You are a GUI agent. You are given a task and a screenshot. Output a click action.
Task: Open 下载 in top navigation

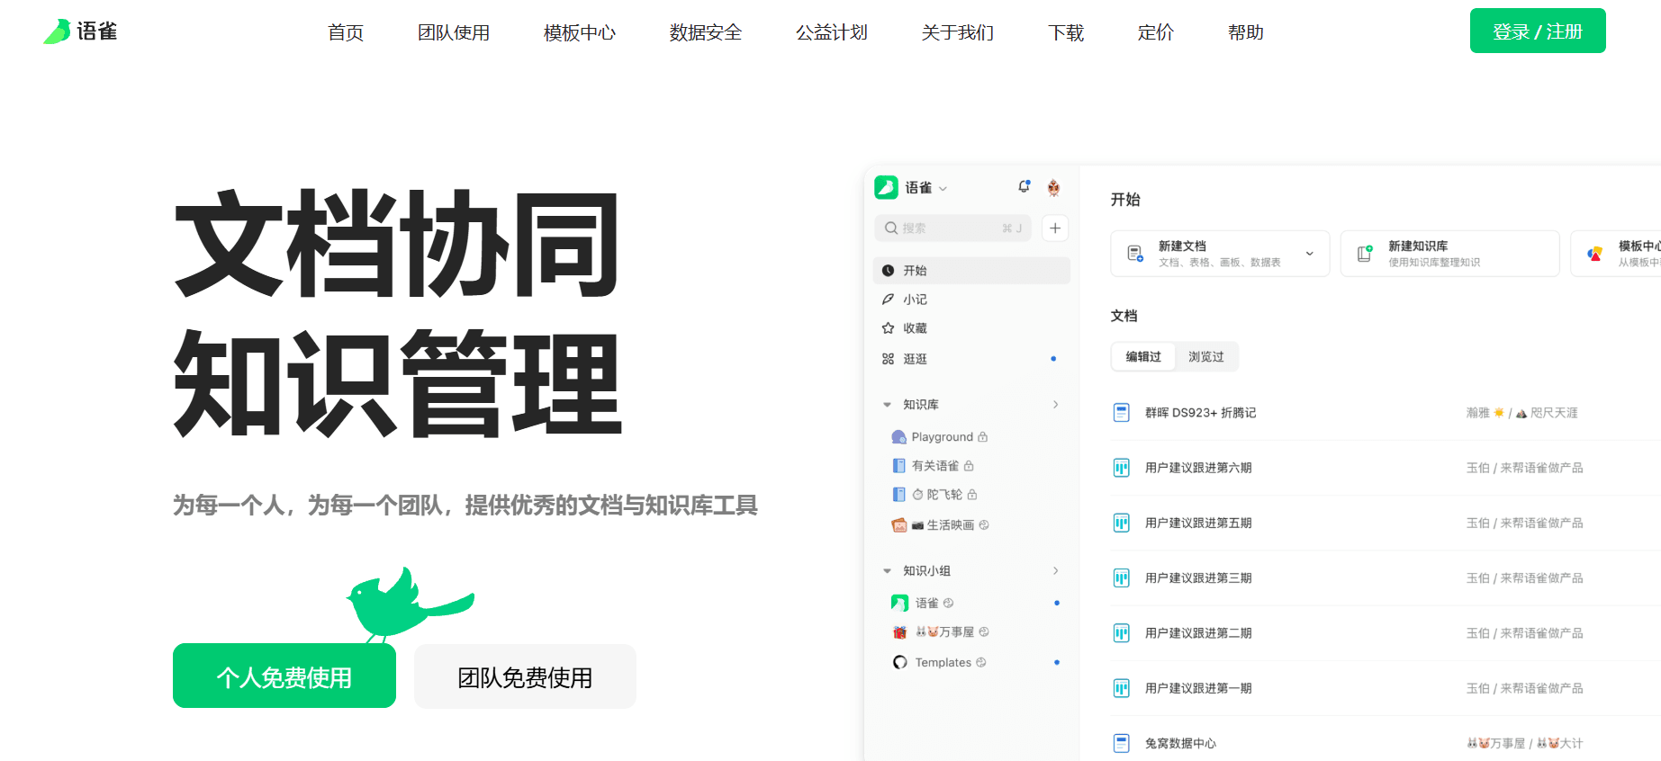[1066, 32]
